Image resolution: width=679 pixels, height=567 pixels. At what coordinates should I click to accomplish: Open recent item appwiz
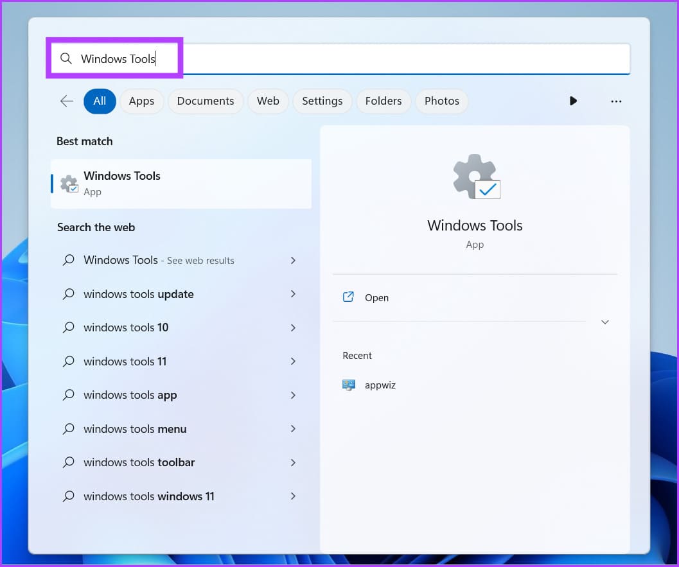pyautogui.click(x=380, y=385)
